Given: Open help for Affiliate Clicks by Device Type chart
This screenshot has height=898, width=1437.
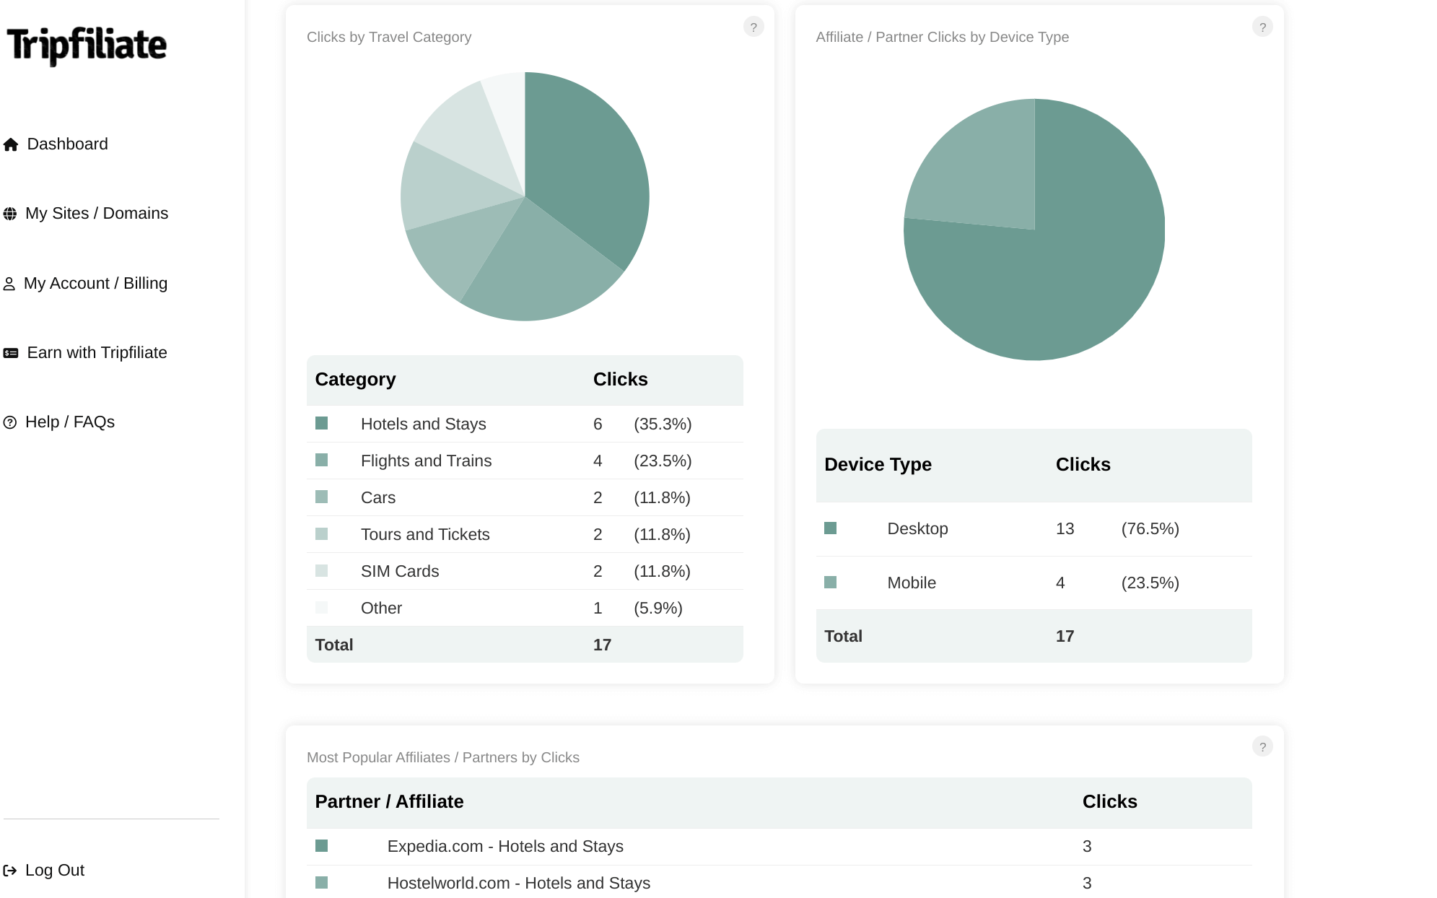Looking at the screenshot, I should point(1262,26).
